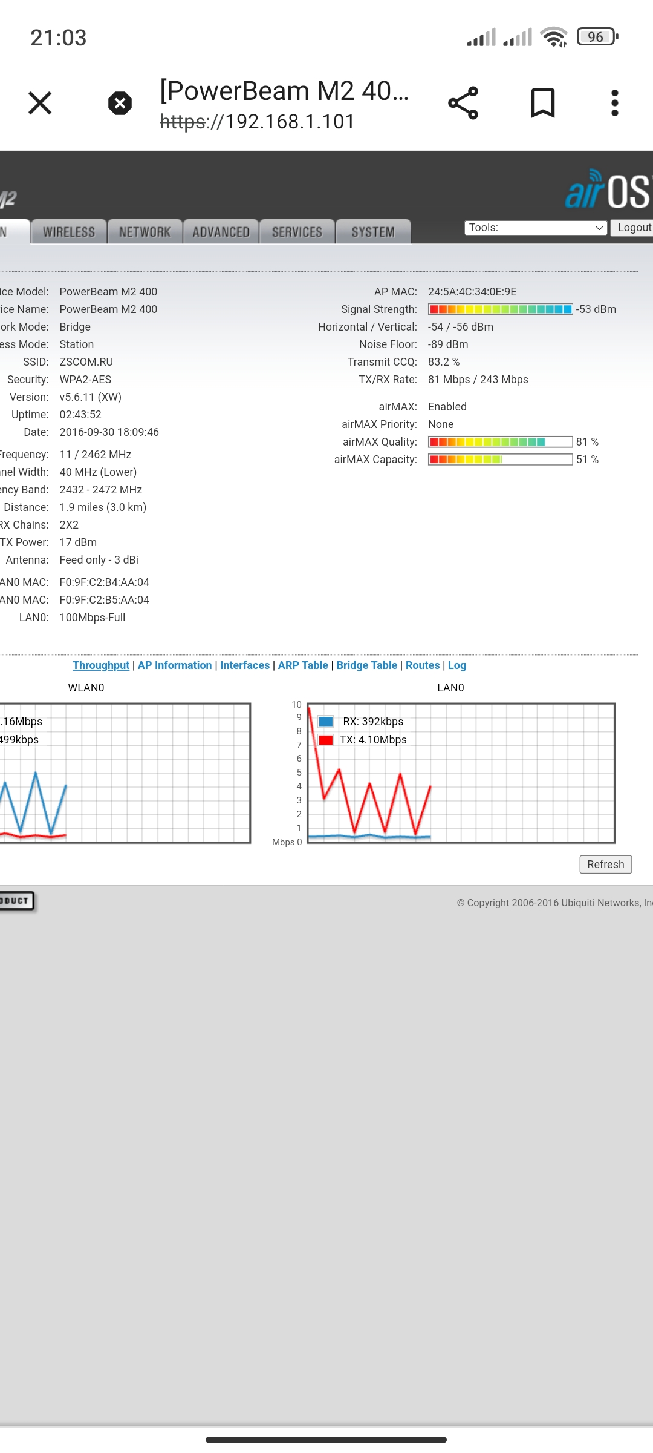Tap the insecure connection warning icon
This screenshot has height=1453, width=653.
click(x=120, y=103)
